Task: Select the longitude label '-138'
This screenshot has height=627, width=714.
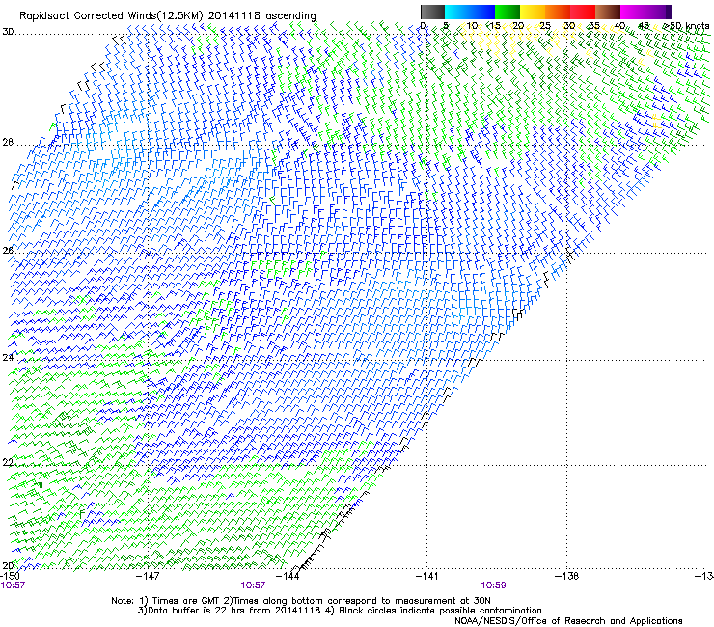Action: [567, 576]
